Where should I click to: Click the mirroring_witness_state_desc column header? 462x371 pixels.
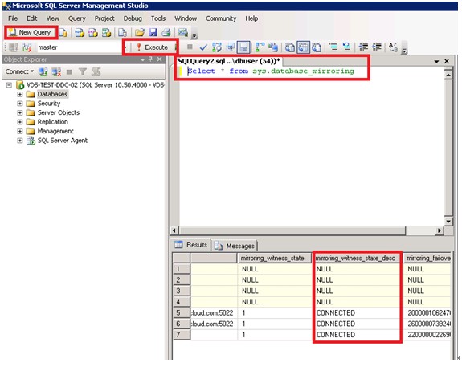tap(357, 259)
